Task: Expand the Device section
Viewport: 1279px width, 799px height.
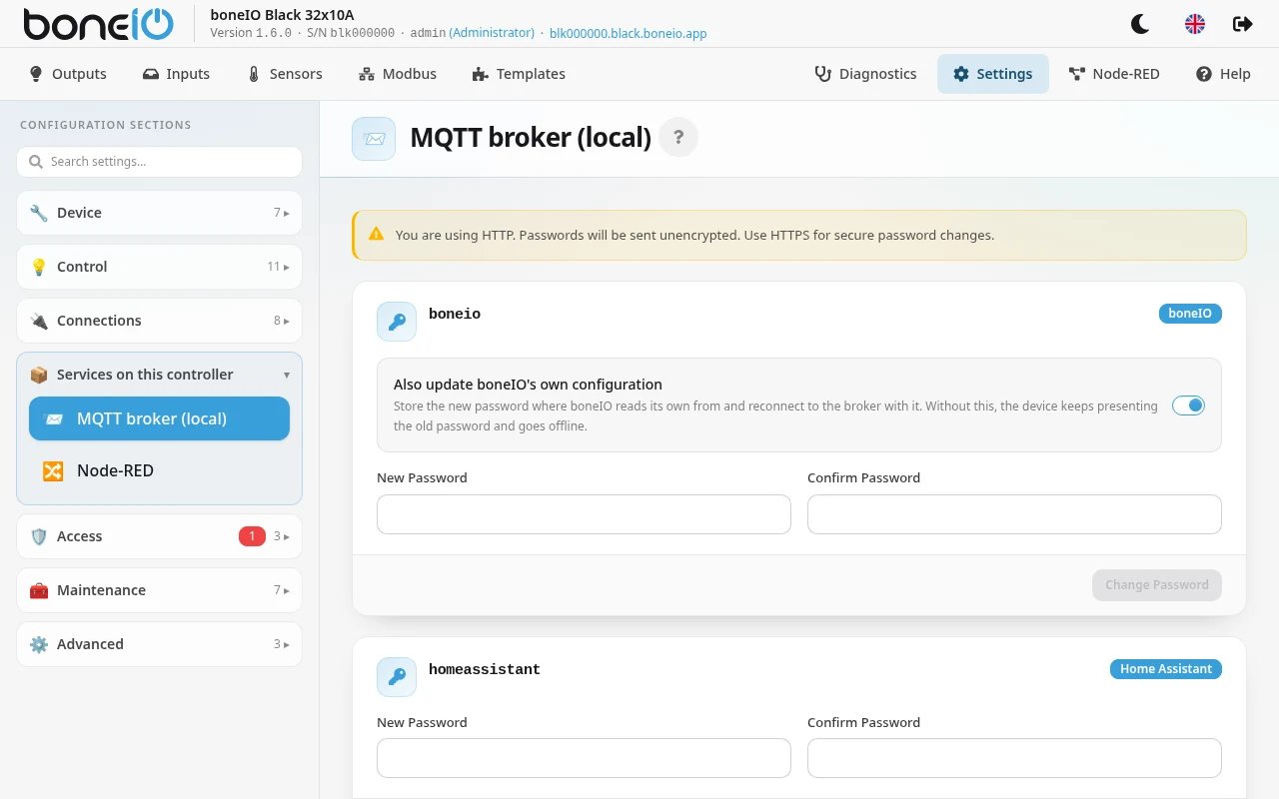Action: 159,213
